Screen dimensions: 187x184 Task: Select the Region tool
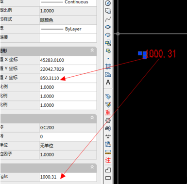(x=108, y=74)
